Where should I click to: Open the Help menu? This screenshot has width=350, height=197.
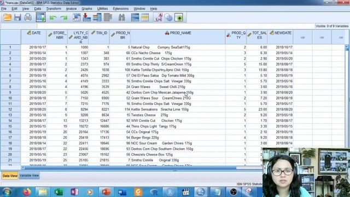tap(154, 9)
